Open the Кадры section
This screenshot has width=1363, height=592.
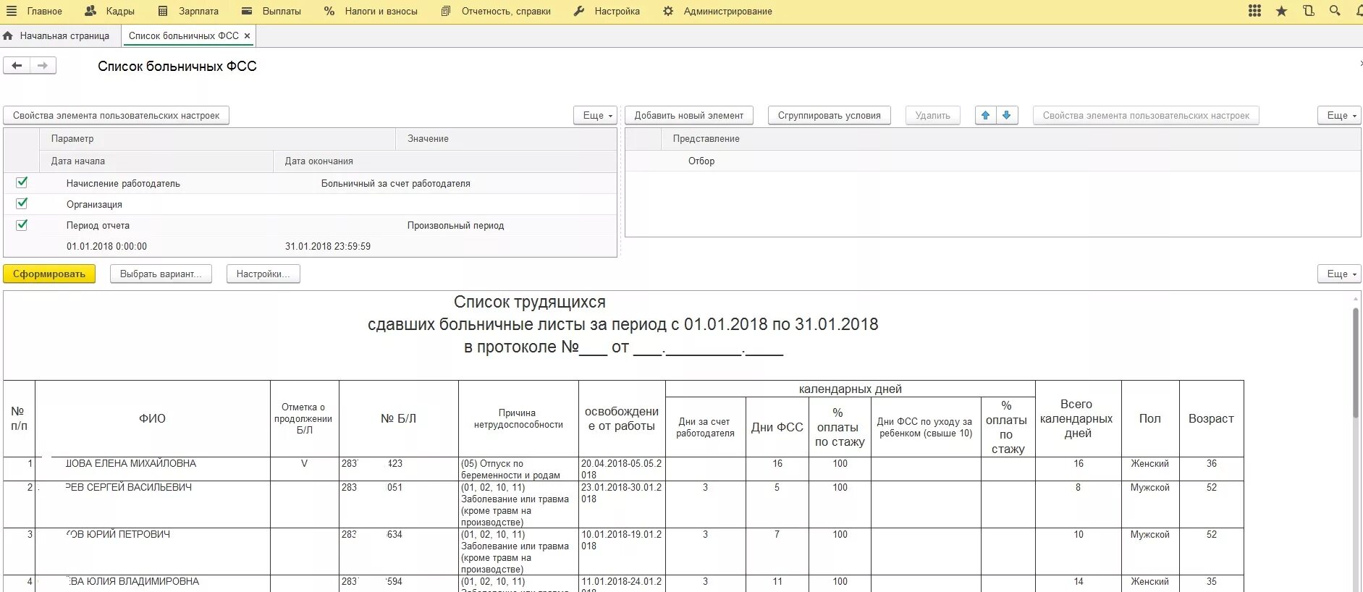[110, 11]
